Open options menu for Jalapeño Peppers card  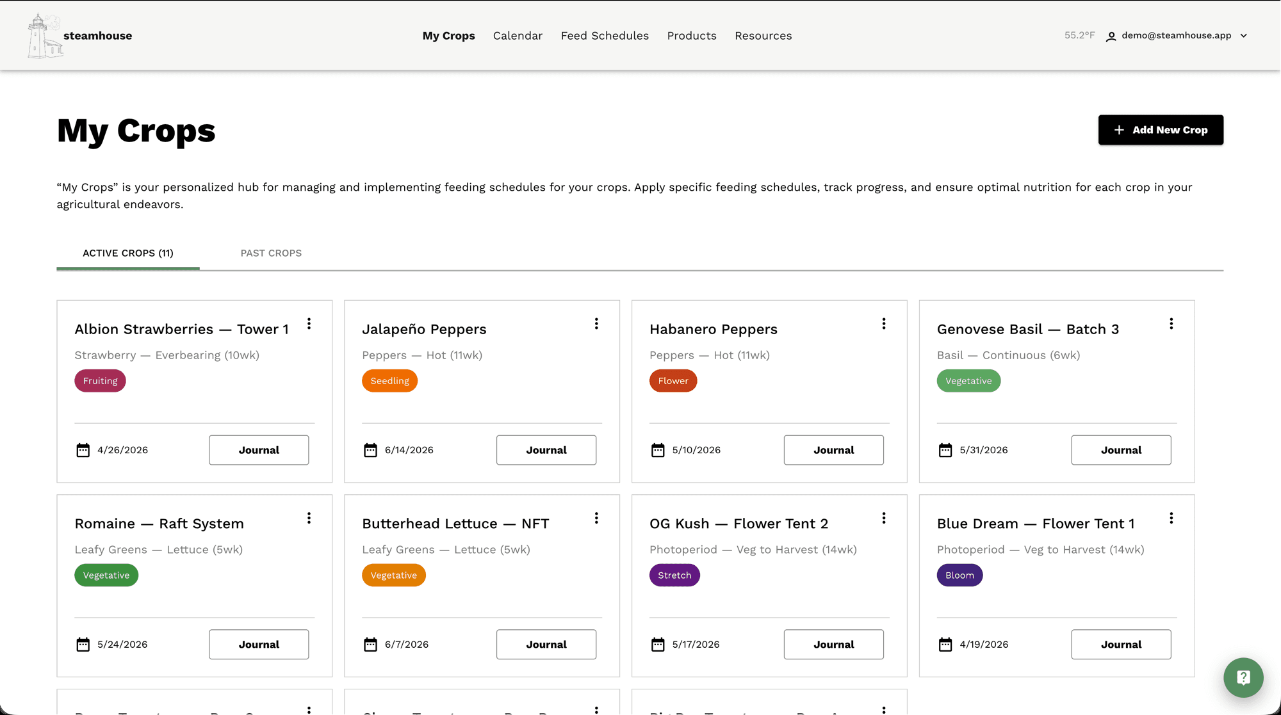tap(596, 324)
